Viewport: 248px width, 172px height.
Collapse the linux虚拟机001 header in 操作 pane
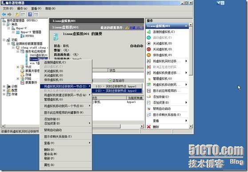pos(186,26)
